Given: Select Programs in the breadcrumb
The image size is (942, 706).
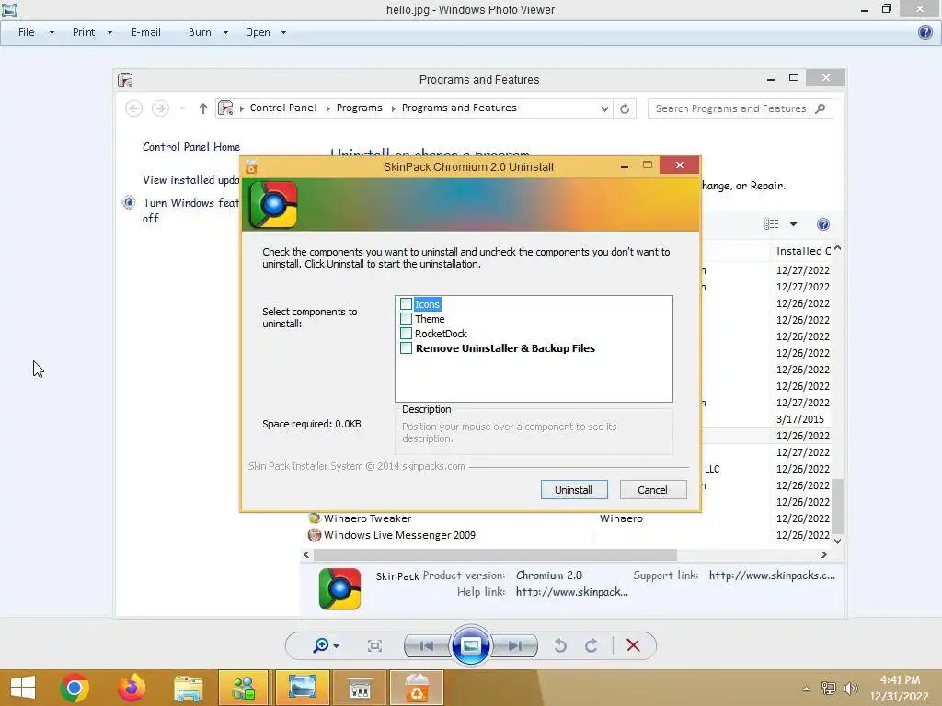Looking at the screenshot, I should point(360,108).
